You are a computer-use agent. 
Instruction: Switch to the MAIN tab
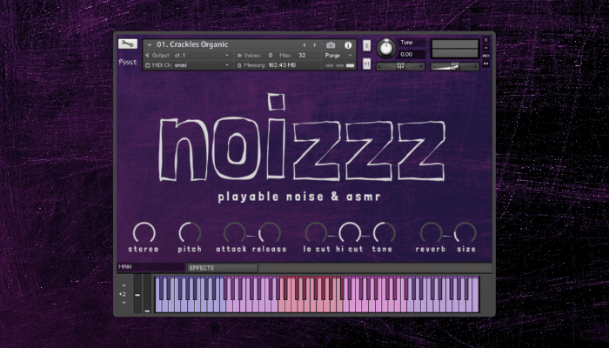point(150,268)
